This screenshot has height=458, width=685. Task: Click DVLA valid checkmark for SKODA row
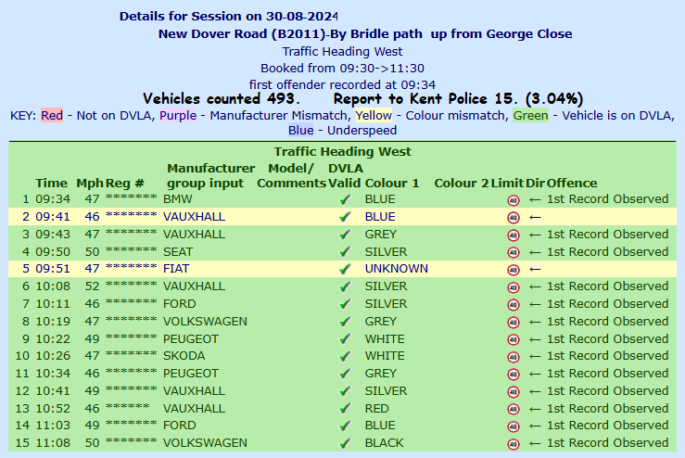click(x=345, y=357)
